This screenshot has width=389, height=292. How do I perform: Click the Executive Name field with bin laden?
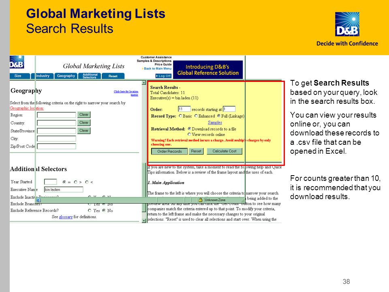coord(64,190)
